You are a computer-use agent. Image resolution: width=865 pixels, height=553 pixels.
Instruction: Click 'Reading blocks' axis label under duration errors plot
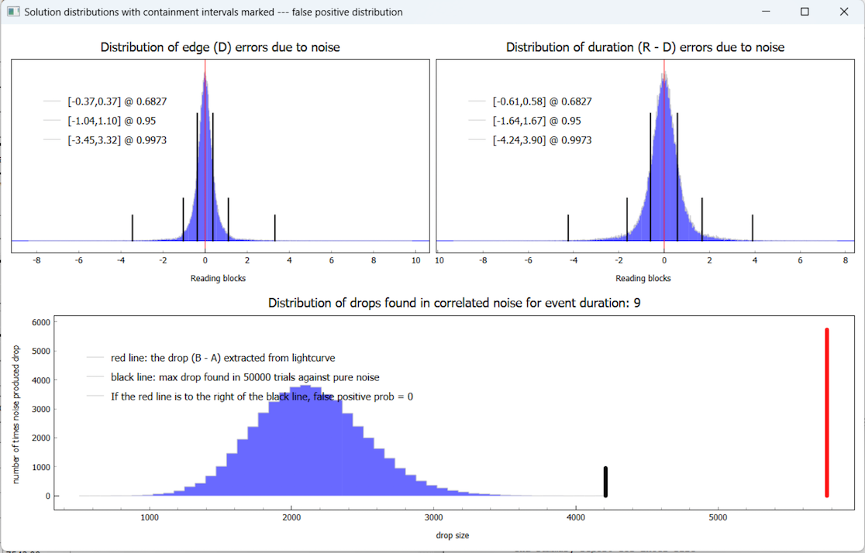[643, 278]
